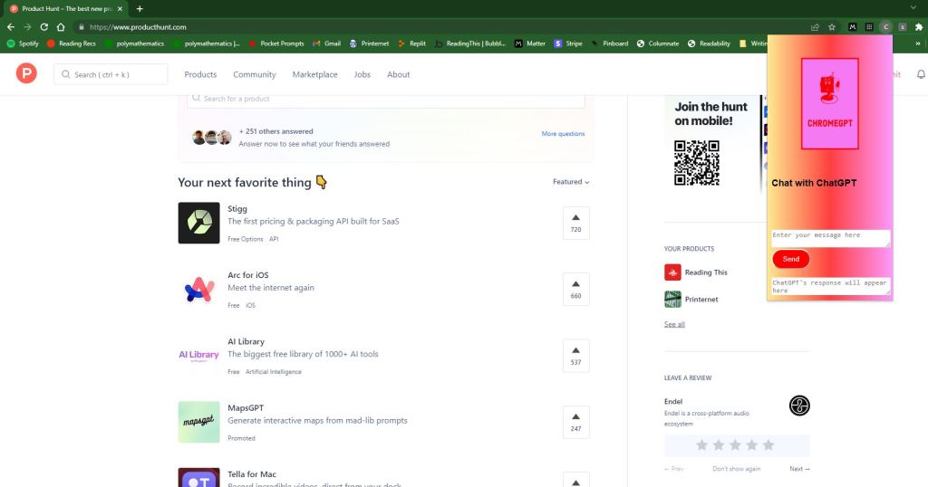928x487 pixels.
Task: Click the notifications bell icon
Action: pos(922,74)
